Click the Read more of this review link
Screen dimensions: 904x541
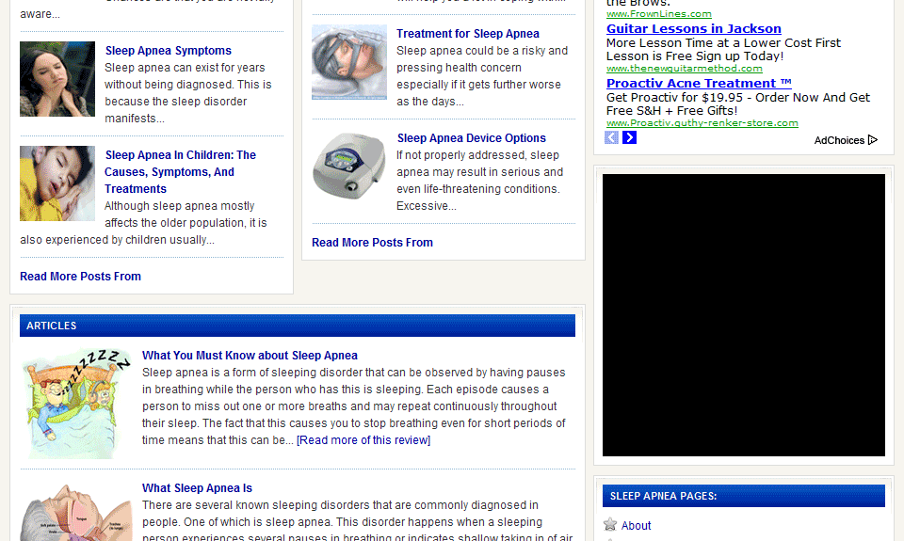click(x=363, y=440)
